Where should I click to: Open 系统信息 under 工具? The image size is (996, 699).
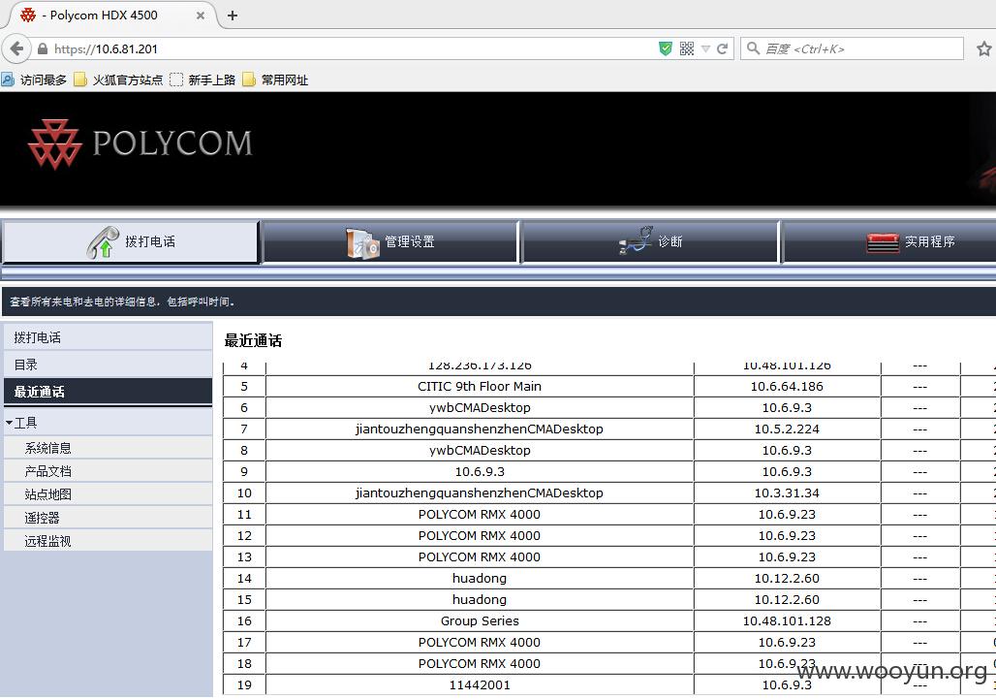pyautogui.click(x=108, y=448)
